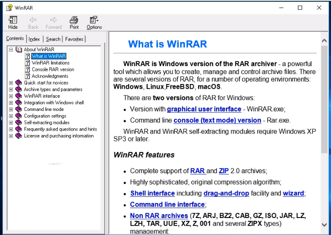
Task: Click the question-mark page icon beside What is WinRAR
Action: coord(27,56)
